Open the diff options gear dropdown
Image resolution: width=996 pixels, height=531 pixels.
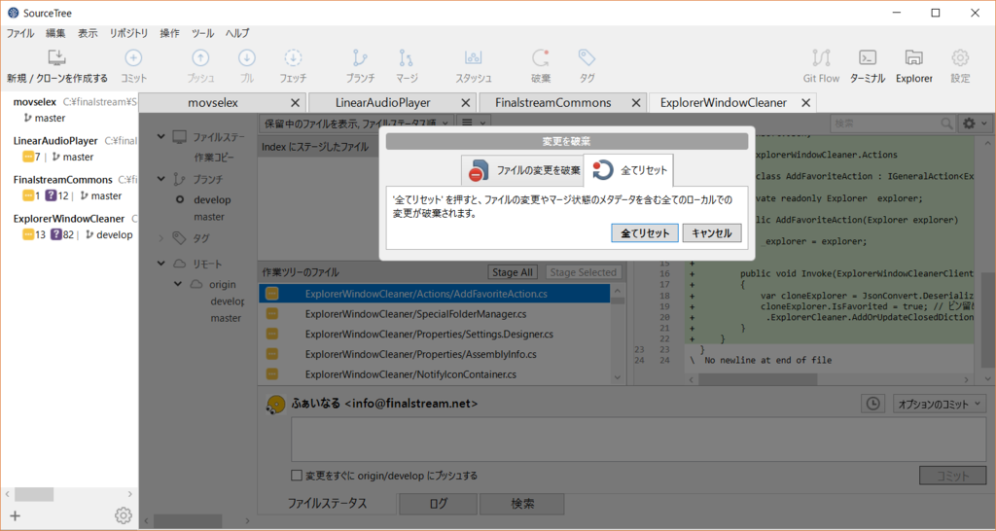point(975,124)
